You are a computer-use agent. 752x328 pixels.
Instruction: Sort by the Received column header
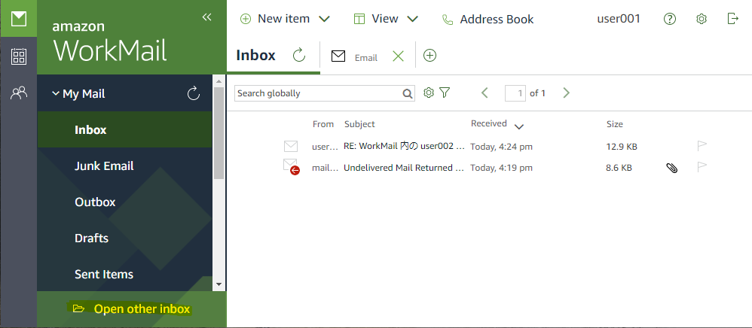coord(489,123)
